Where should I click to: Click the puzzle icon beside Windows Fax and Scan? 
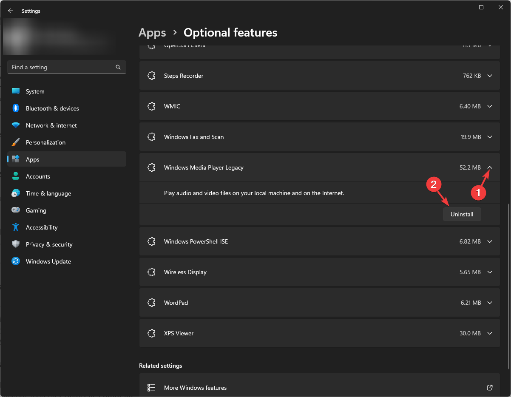point(151,137)
